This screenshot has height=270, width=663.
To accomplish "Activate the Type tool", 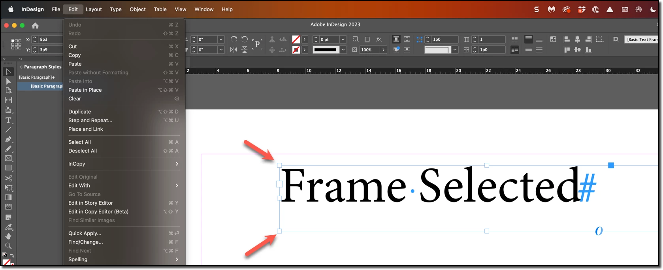I will pos(8,120).
